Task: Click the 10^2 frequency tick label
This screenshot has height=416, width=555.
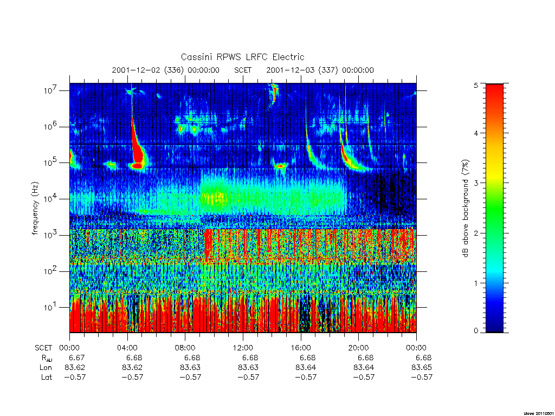Action: click(50, 271)
